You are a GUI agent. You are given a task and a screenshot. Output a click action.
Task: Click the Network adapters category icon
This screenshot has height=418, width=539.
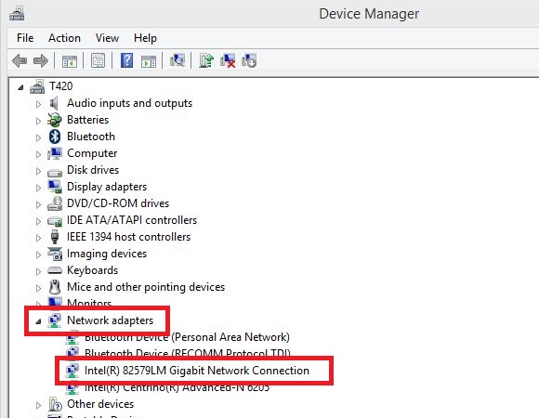[55, 320]
